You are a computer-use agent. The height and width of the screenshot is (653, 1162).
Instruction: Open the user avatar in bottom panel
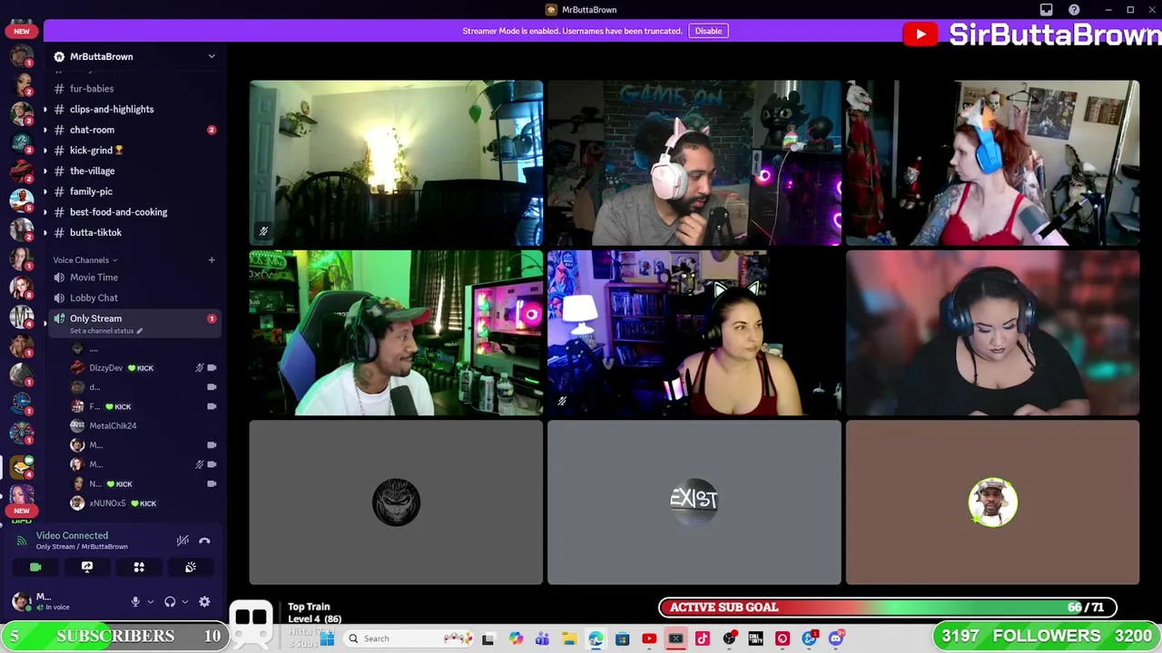pos(22,601)
